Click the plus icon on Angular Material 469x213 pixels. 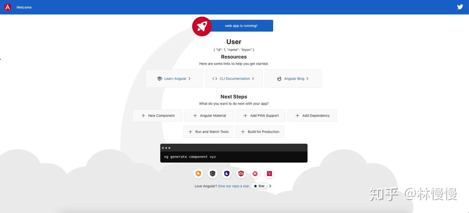pyautogui.click(x=195, y=116)
